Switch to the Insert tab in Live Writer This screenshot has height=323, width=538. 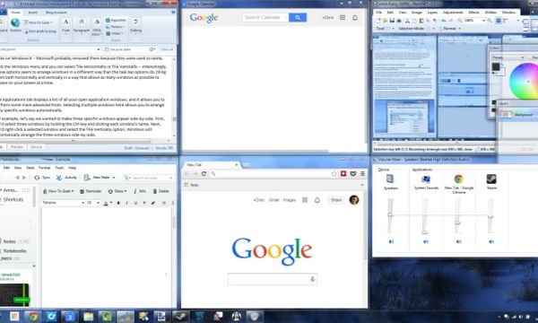tap(33, 13)
